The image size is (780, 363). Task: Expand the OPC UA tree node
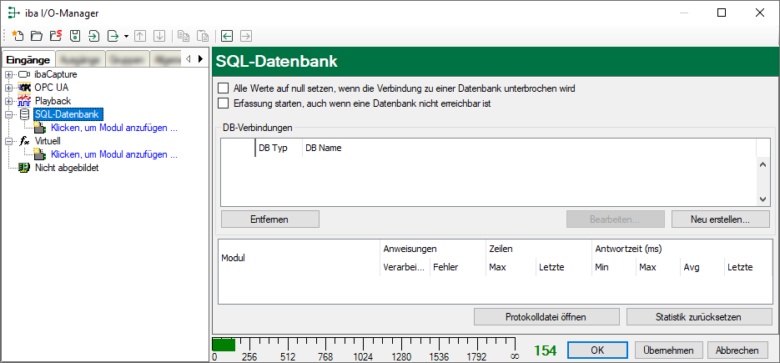point(8,88)
